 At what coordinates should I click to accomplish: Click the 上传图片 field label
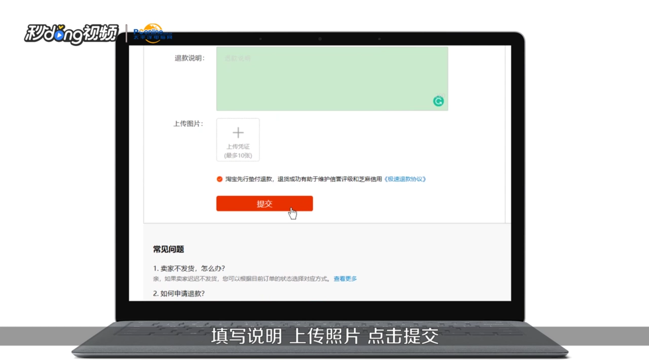(x=188, y=124)
